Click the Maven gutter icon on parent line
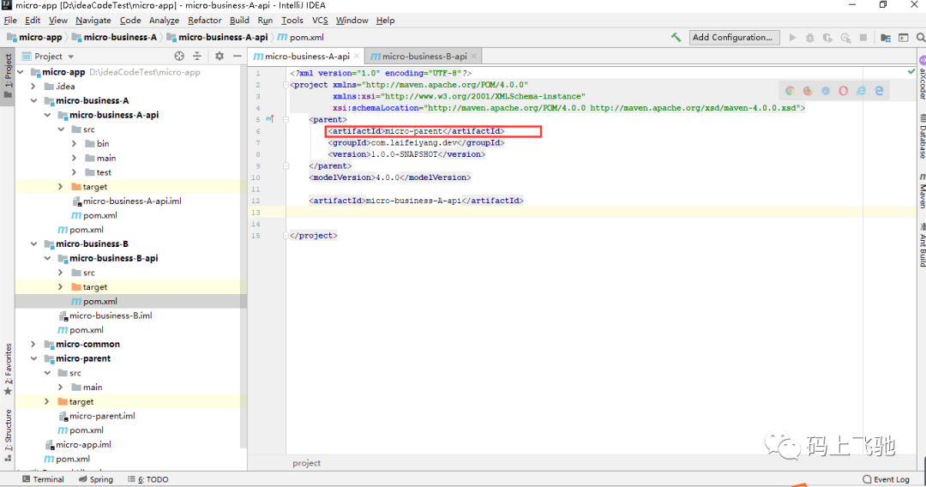 click(x=270, y=119)
